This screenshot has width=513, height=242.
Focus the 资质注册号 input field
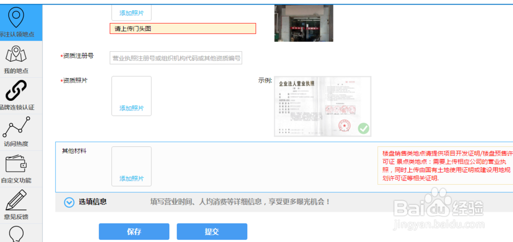176,58
